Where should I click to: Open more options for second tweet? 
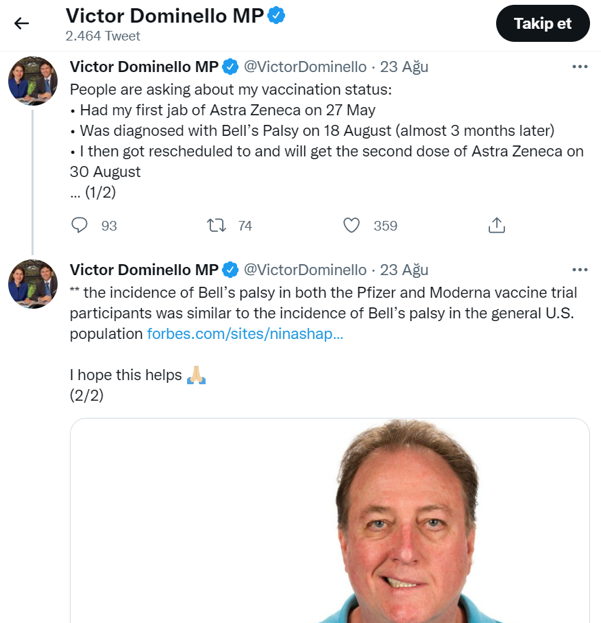pos(580,270)
